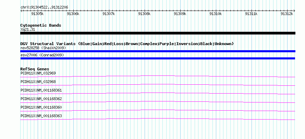Open the PCDH11X|NM_001168363 transcript label
The width and height of the screenshot is (305, 139).
[x=41, y=116]
